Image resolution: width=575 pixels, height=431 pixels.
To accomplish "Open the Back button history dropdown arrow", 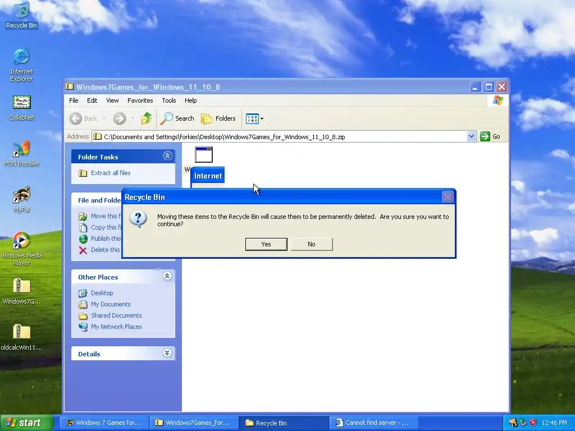I will click(104, 118).
